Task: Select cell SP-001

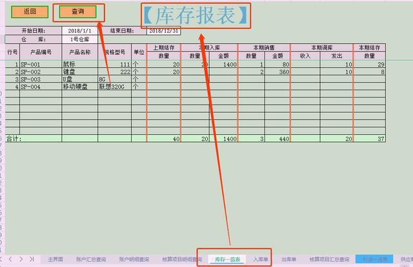Action: [x=41, y=64]
